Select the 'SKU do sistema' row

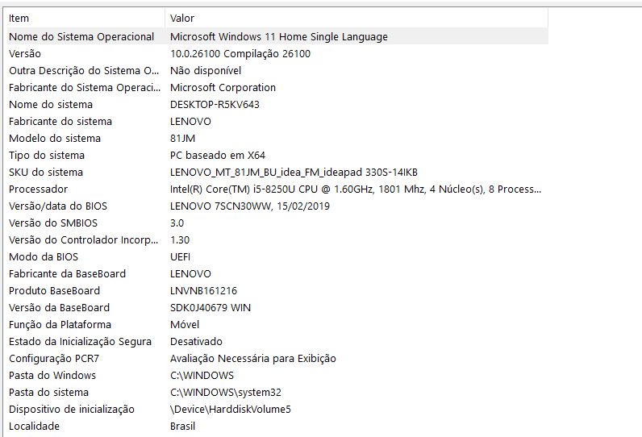click(x=277, y=173)
